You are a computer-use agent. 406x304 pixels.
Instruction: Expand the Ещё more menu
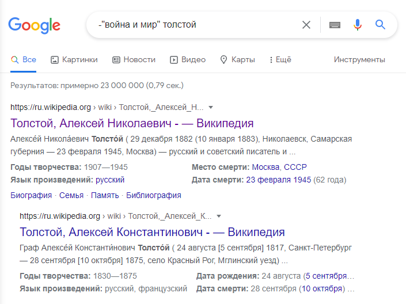(x=280, y=59)
